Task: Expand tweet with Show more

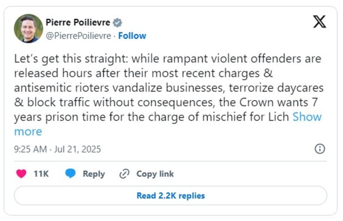Action: (168, 124)
